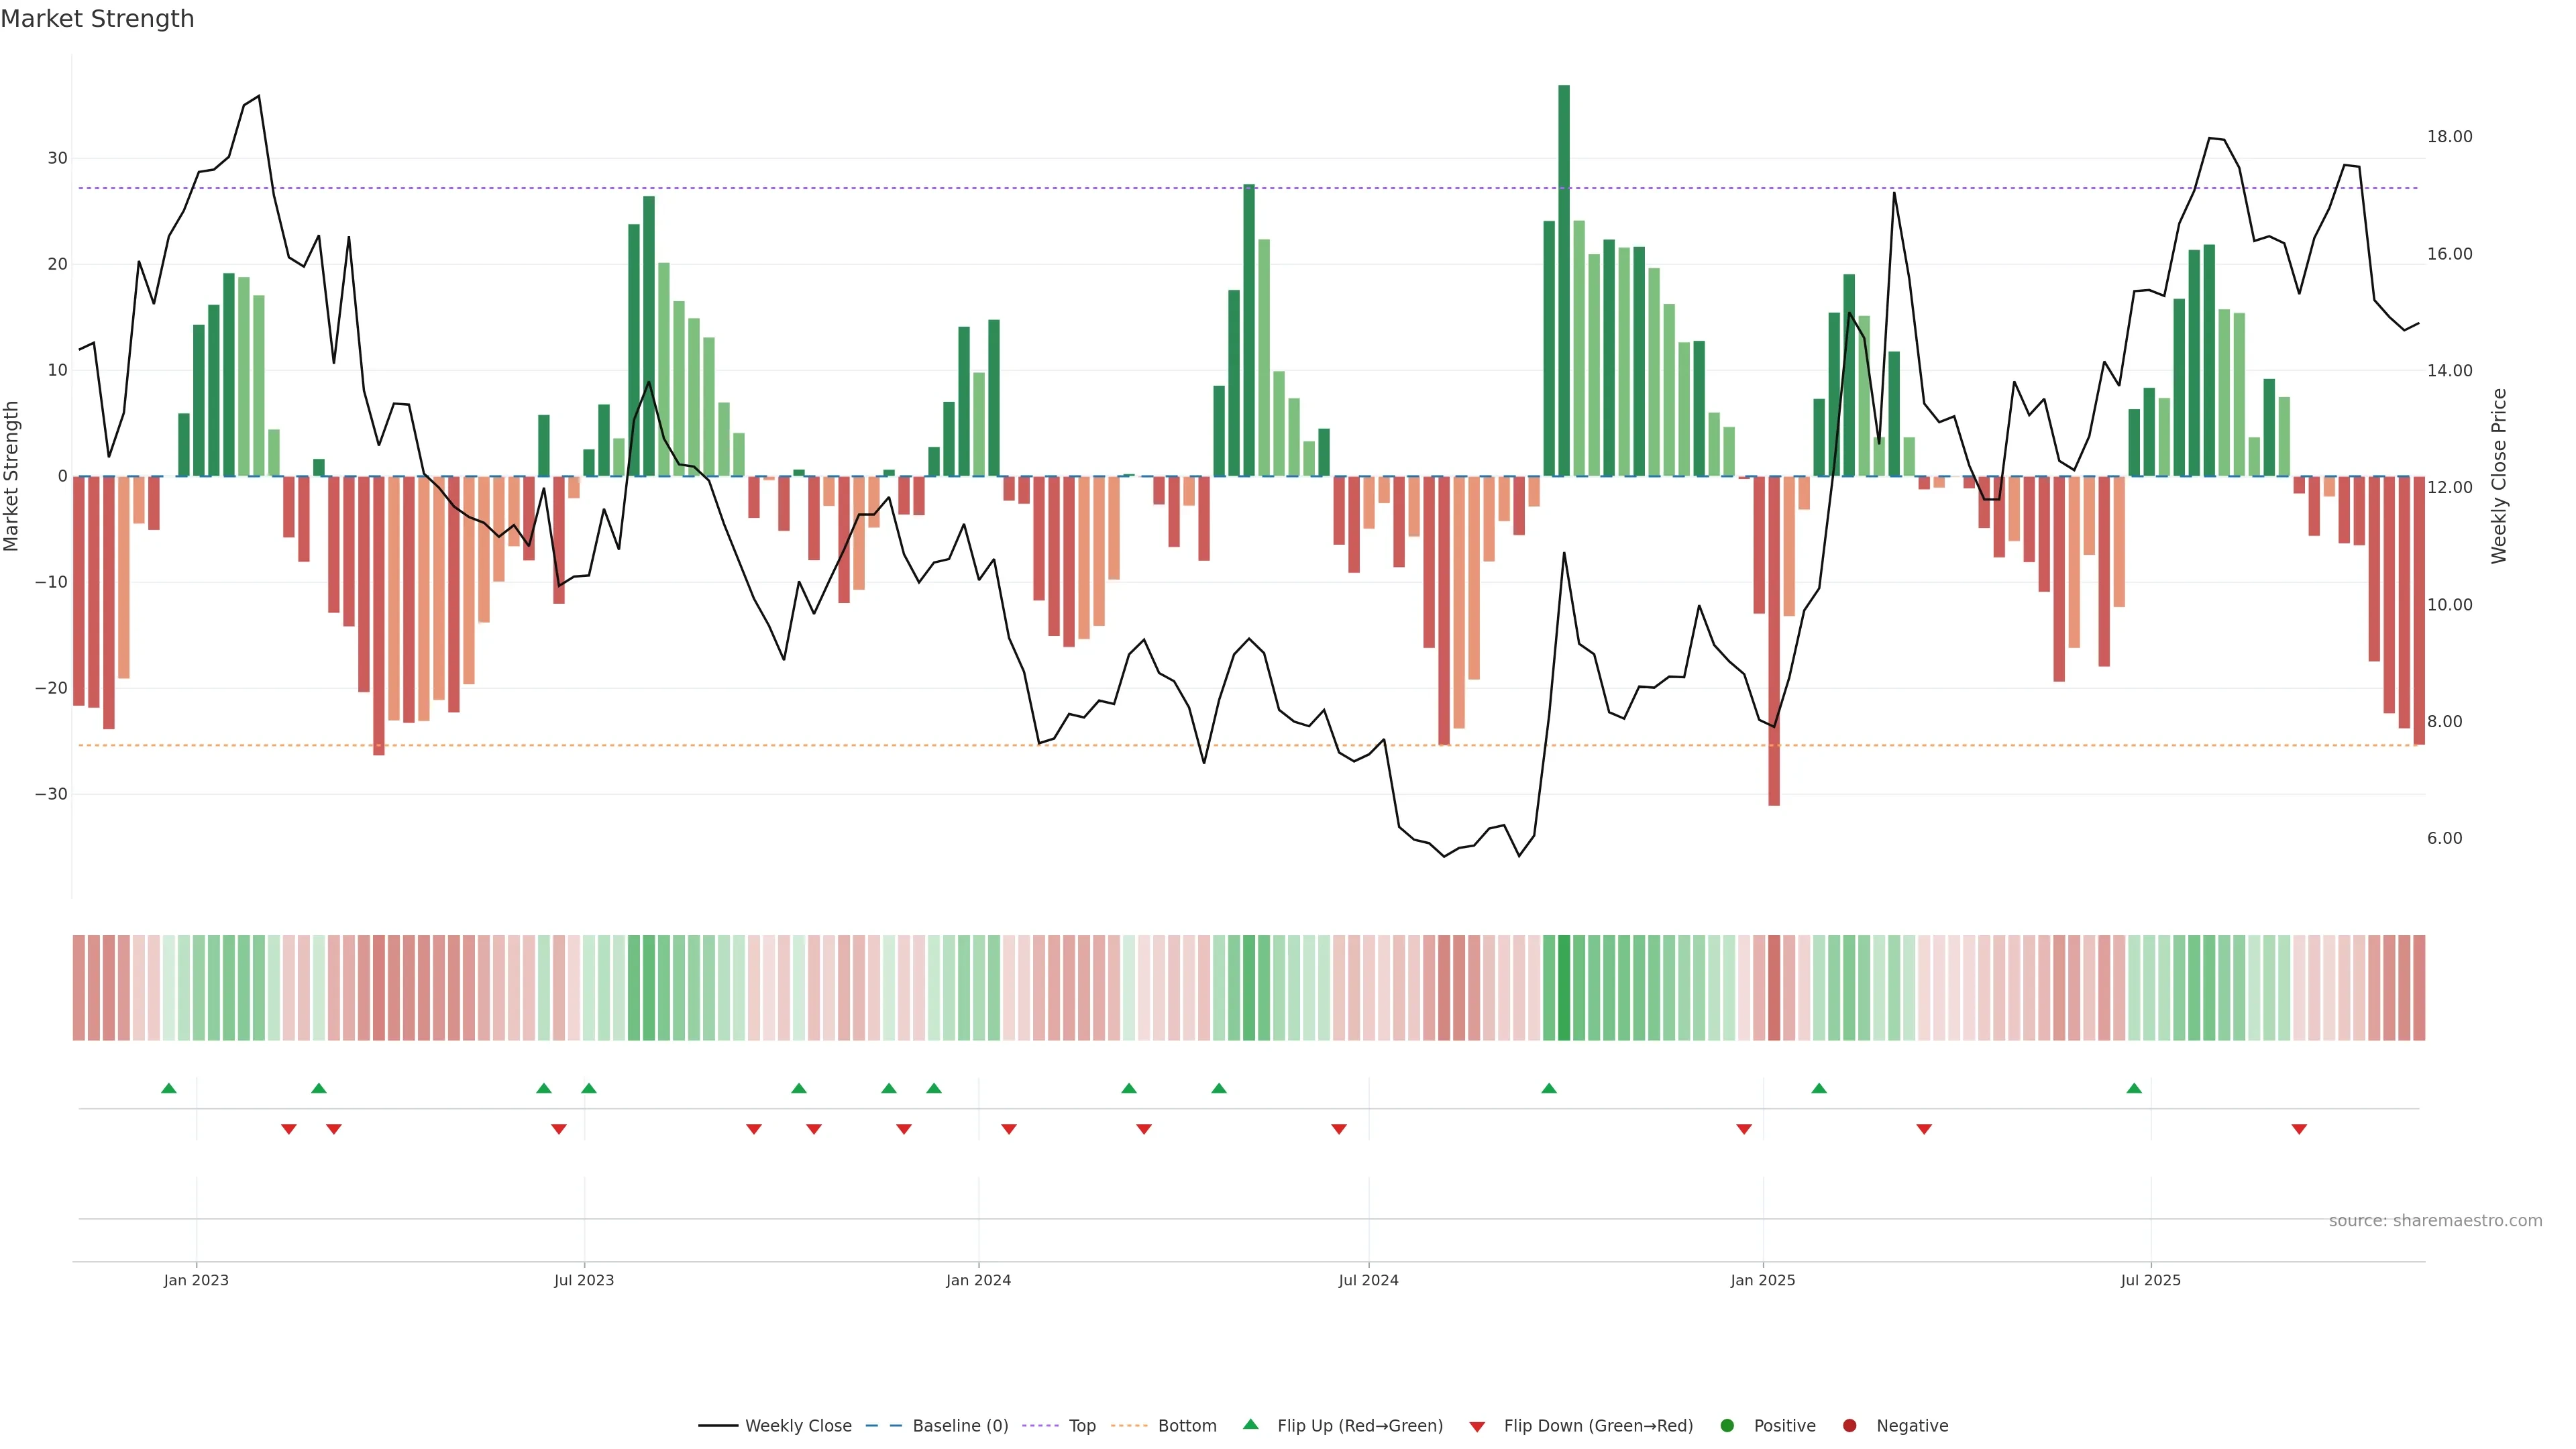The height and width of the screenshot is (1449, 2576).
Task: Click the leftmost red flip-down triangle marker
Action: pyautogui.click(x=289, y=1129)
